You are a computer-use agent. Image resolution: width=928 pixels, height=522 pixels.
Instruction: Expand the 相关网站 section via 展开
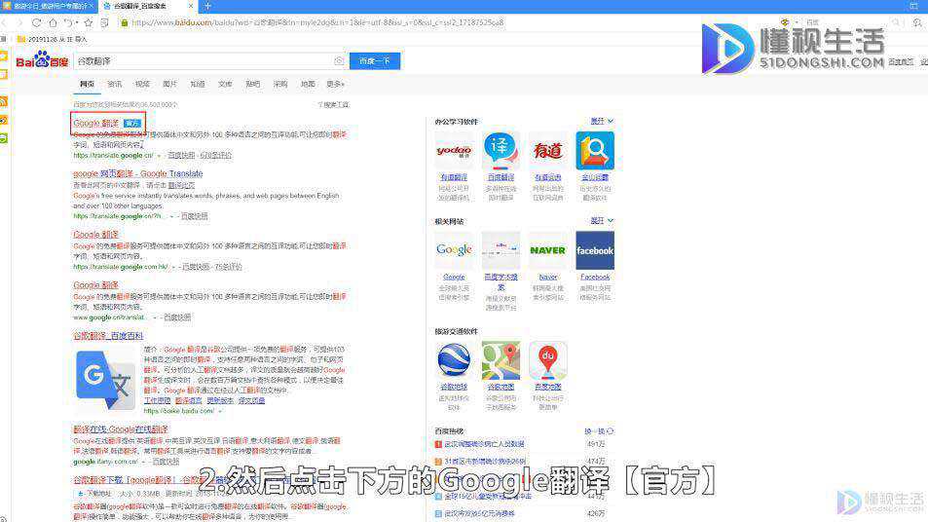(602, 220)
